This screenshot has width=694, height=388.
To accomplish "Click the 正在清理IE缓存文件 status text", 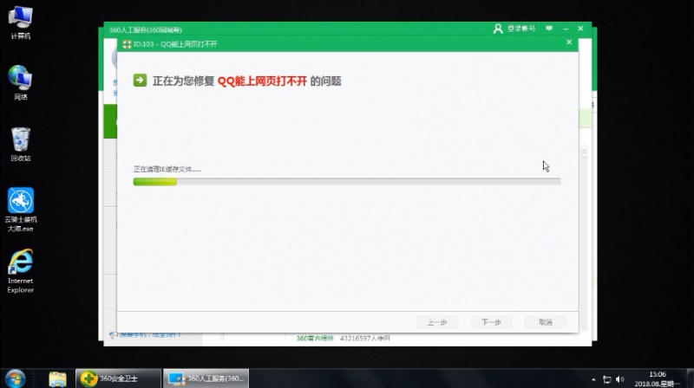I will coord(167,169).
